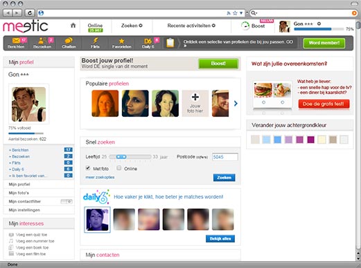This screenshot has height=268, width=361.
Task: Click the plus icon Jouw foto hier
Action: click(x=195, y=97)
